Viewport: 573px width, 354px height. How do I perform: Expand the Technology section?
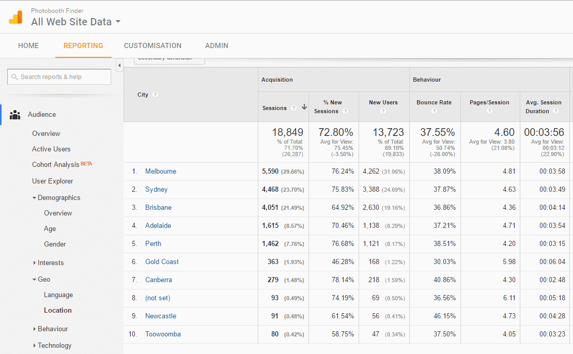[34, 345]
